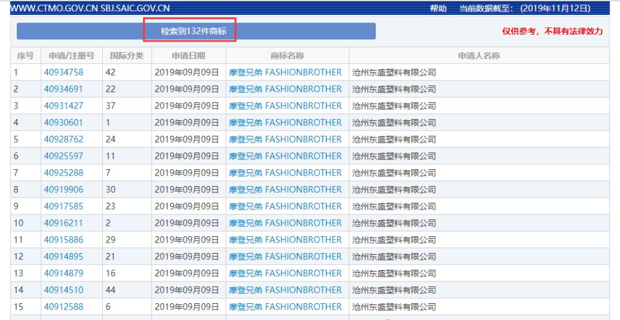This screenshot has width=620, height=320.
Task: Click the 申请人名称 column header
Action: 479,56
